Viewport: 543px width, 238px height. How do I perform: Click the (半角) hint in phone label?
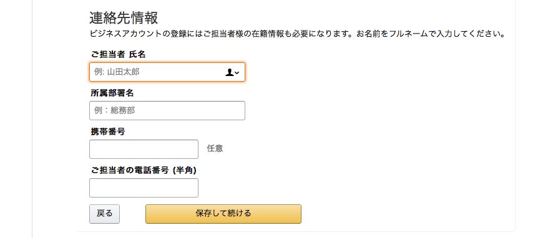(184, 170)
